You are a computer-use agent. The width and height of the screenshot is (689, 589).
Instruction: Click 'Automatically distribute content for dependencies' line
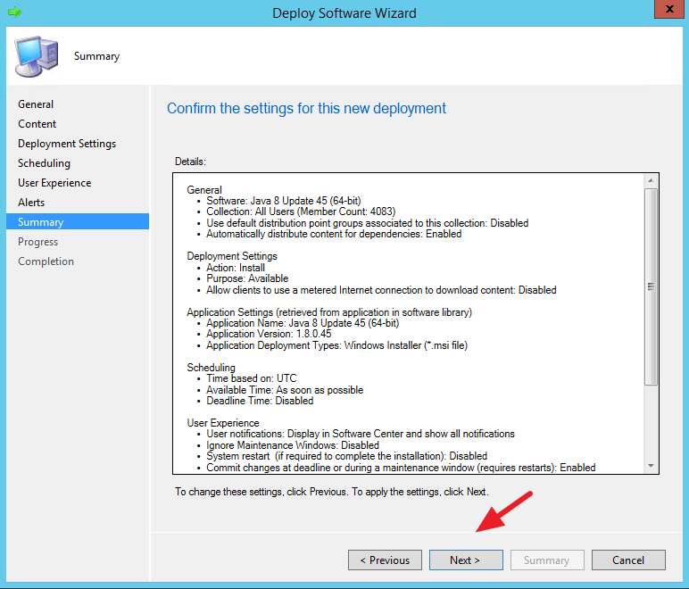(334, 234)
